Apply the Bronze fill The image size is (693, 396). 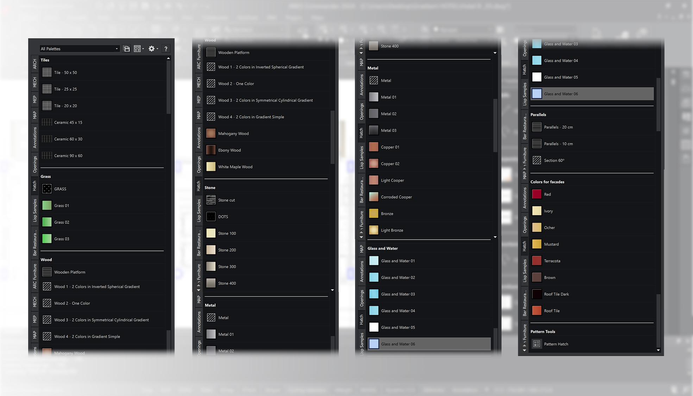tap(429, 214)
